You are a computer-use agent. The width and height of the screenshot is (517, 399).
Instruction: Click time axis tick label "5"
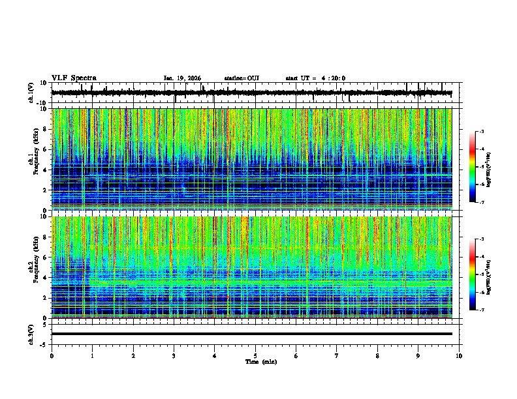point(255,356)
